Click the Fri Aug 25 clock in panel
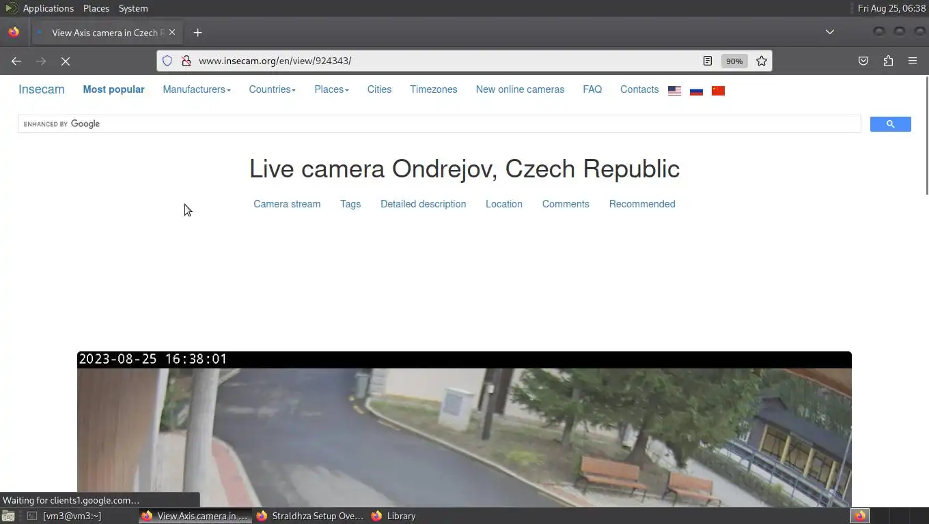Image resolution: width=929 pixels, height=524 pixels. (x=891, y=8)
